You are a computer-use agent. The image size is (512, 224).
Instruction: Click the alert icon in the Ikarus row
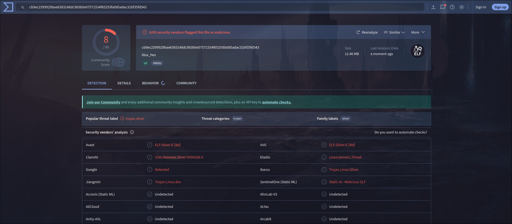pos(324,169)
